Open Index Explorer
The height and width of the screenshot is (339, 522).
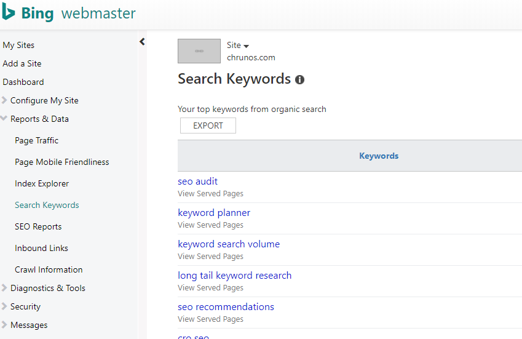[x=42, y=183]
